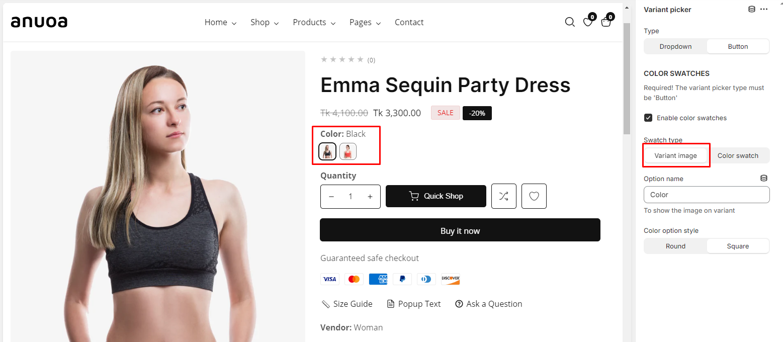Screen dimensions: 783x342
Task: Click the compare shuffle icon button
Action: point(503,196)
